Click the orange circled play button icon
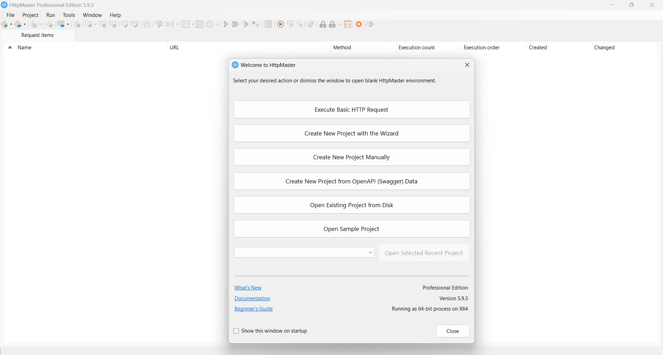Viewport: 663px width, 355px height. point(280,24)
